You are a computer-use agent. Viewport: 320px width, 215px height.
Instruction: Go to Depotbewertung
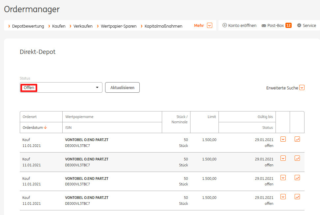29,25
